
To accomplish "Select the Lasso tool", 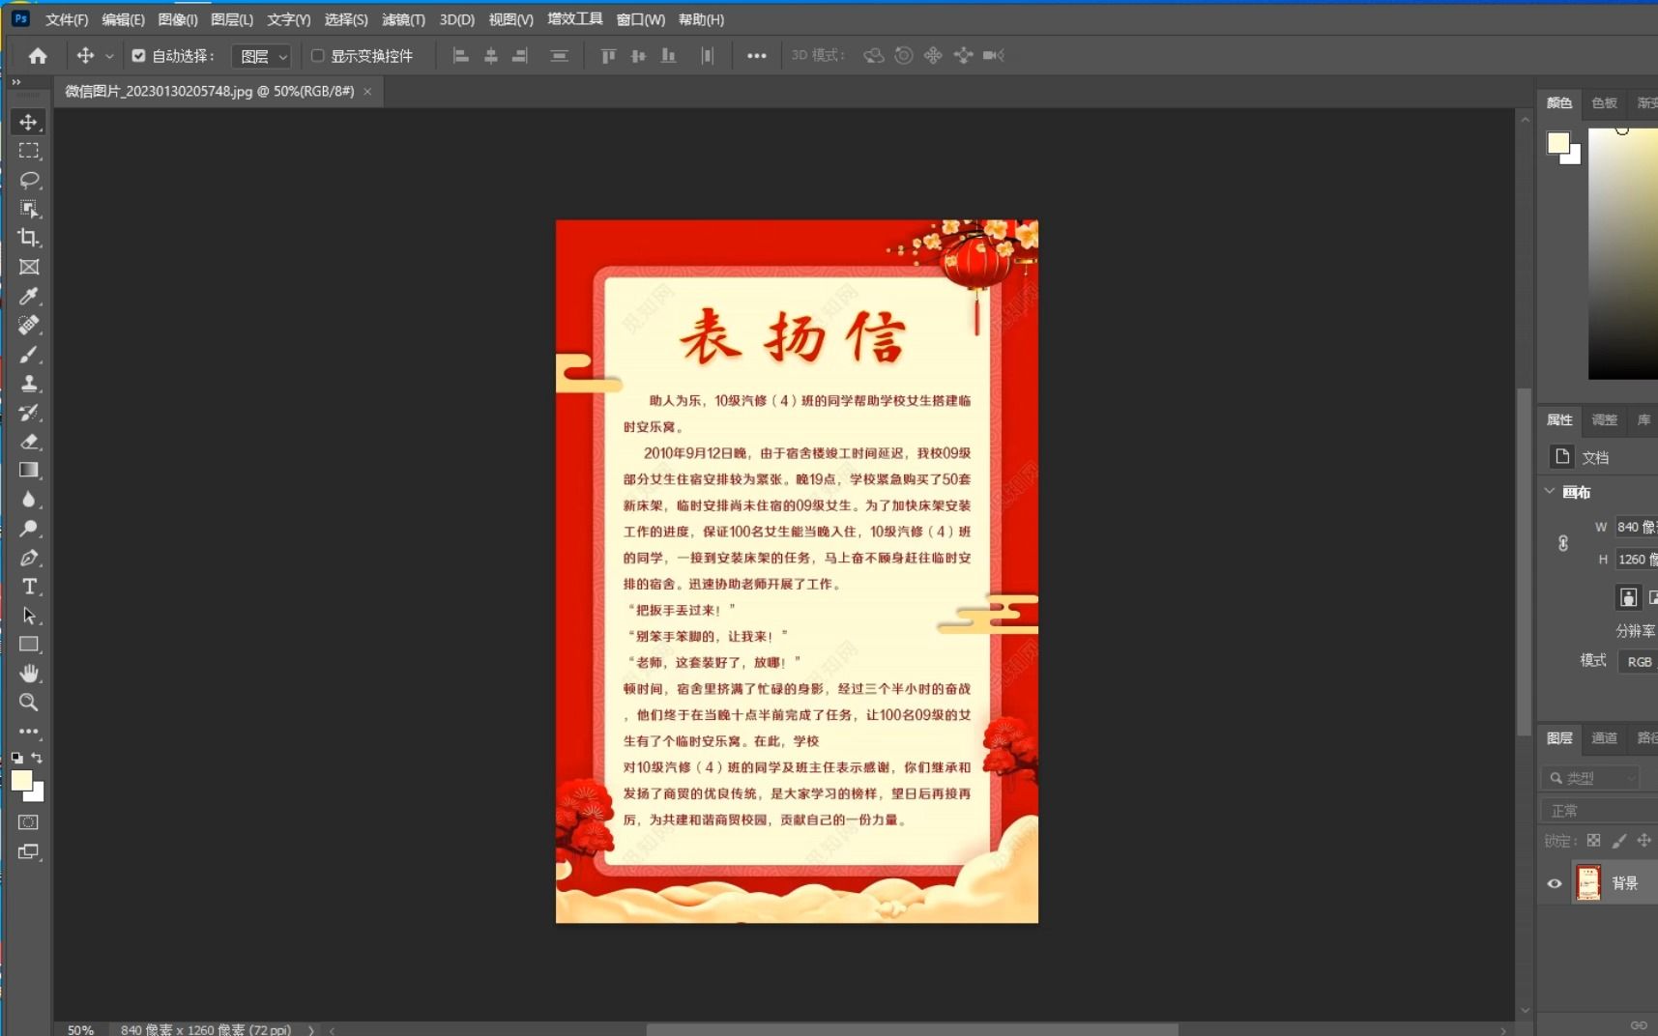I will (x=28, y=180).
